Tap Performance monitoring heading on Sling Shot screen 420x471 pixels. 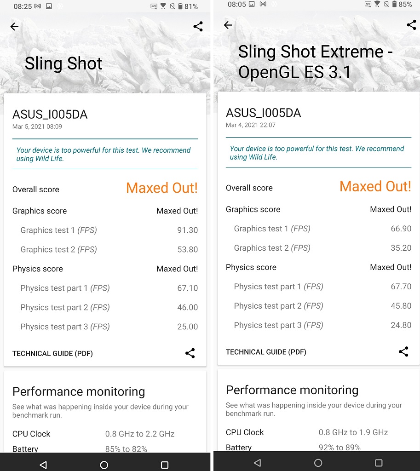[79, 392]
